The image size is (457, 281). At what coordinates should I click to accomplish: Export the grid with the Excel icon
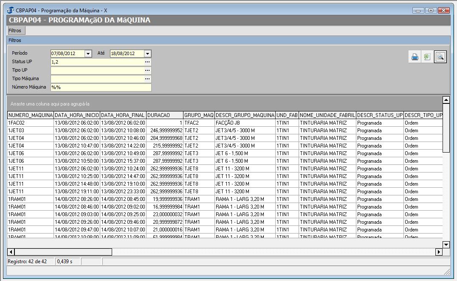[427, 57]
